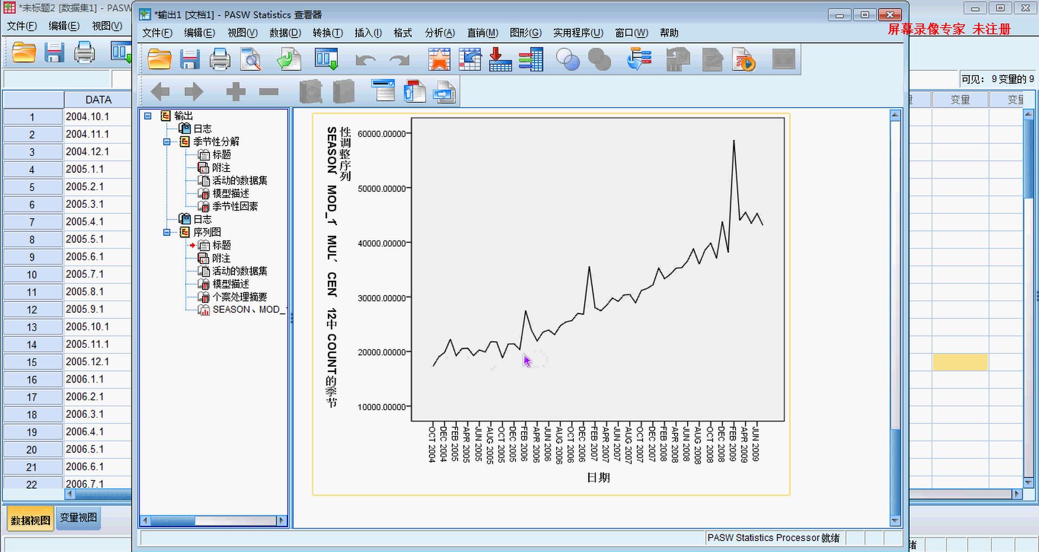Click the gray Show All Variables circles icon
The height and width of the screenshot is (552, 1039).
pos(599,59)
